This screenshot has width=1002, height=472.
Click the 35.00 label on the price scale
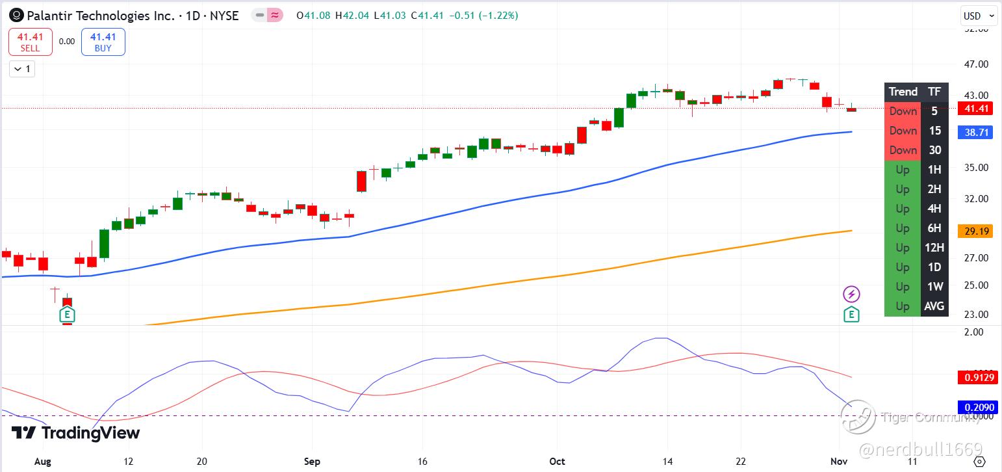tap(977, 168)
